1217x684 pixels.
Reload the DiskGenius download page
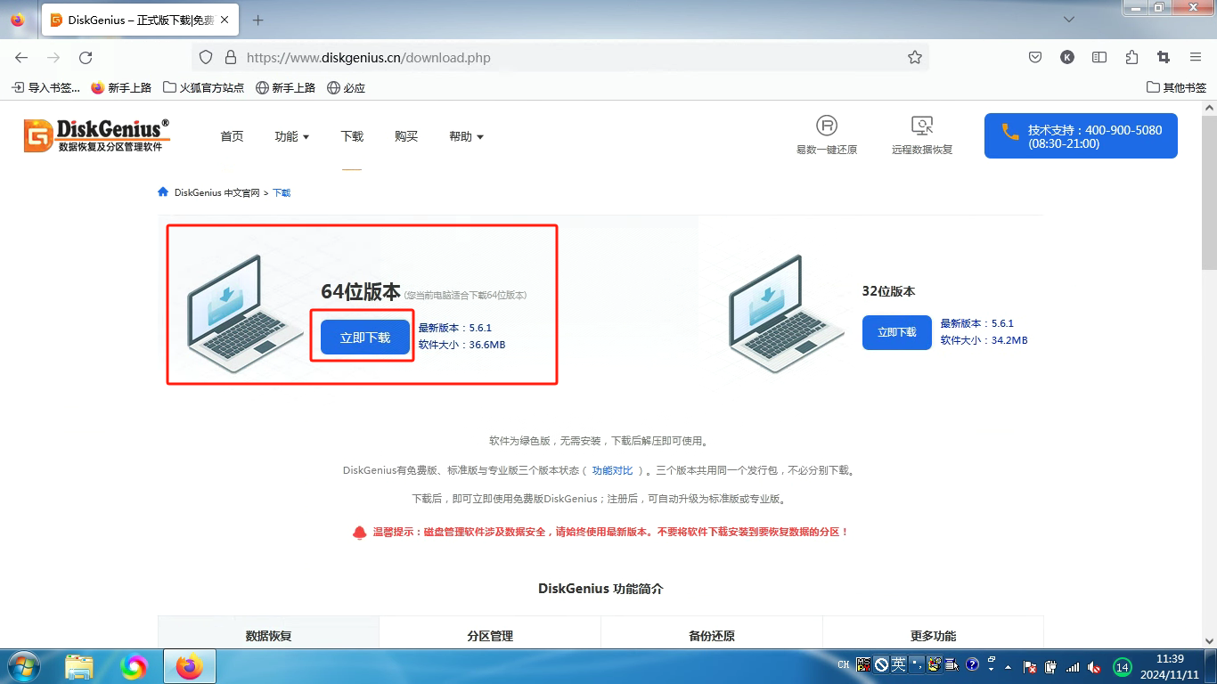[86, 57]
